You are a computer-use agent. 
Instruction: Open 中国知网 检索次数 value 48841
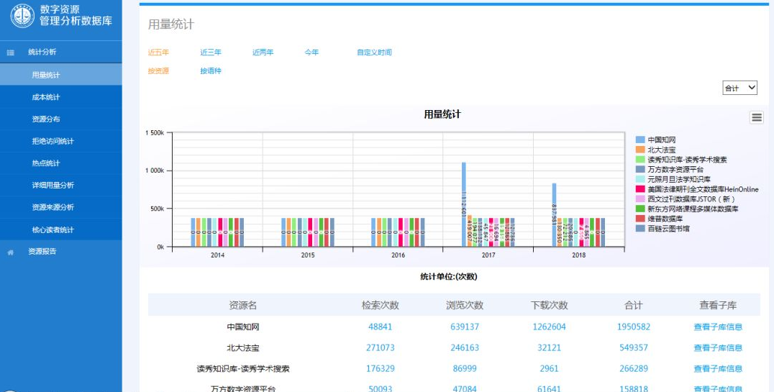380,327
